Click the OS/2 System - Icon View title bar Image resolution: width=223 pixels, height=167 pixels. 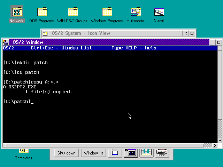[115, 33]
